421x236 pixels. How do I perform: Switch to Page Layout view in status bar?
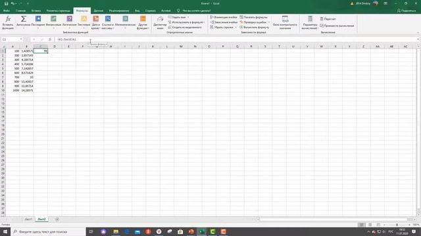(370, 225)
